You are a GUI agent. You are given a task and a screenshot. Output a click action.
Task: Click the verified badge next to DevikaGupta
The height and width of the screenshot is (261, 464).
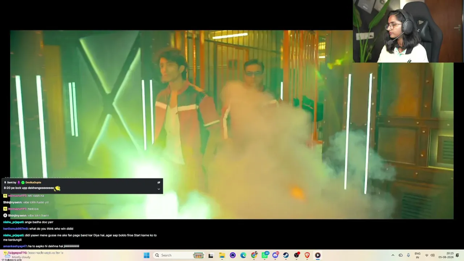click(x=23, y=182)
